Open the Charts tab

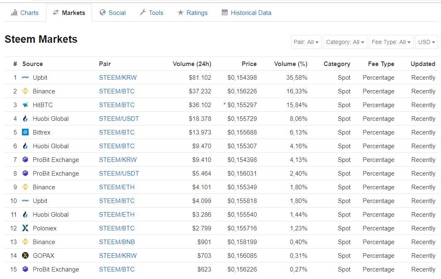pos(24,13)
